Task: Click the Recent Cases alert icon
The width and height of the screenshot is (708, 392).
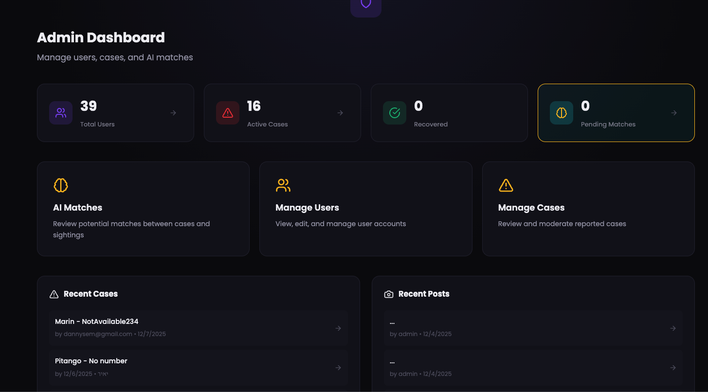Action: (x=54, y=294)
